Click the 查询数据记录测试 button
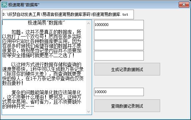This screenshot has width=191, height=120. pos(127,106)
